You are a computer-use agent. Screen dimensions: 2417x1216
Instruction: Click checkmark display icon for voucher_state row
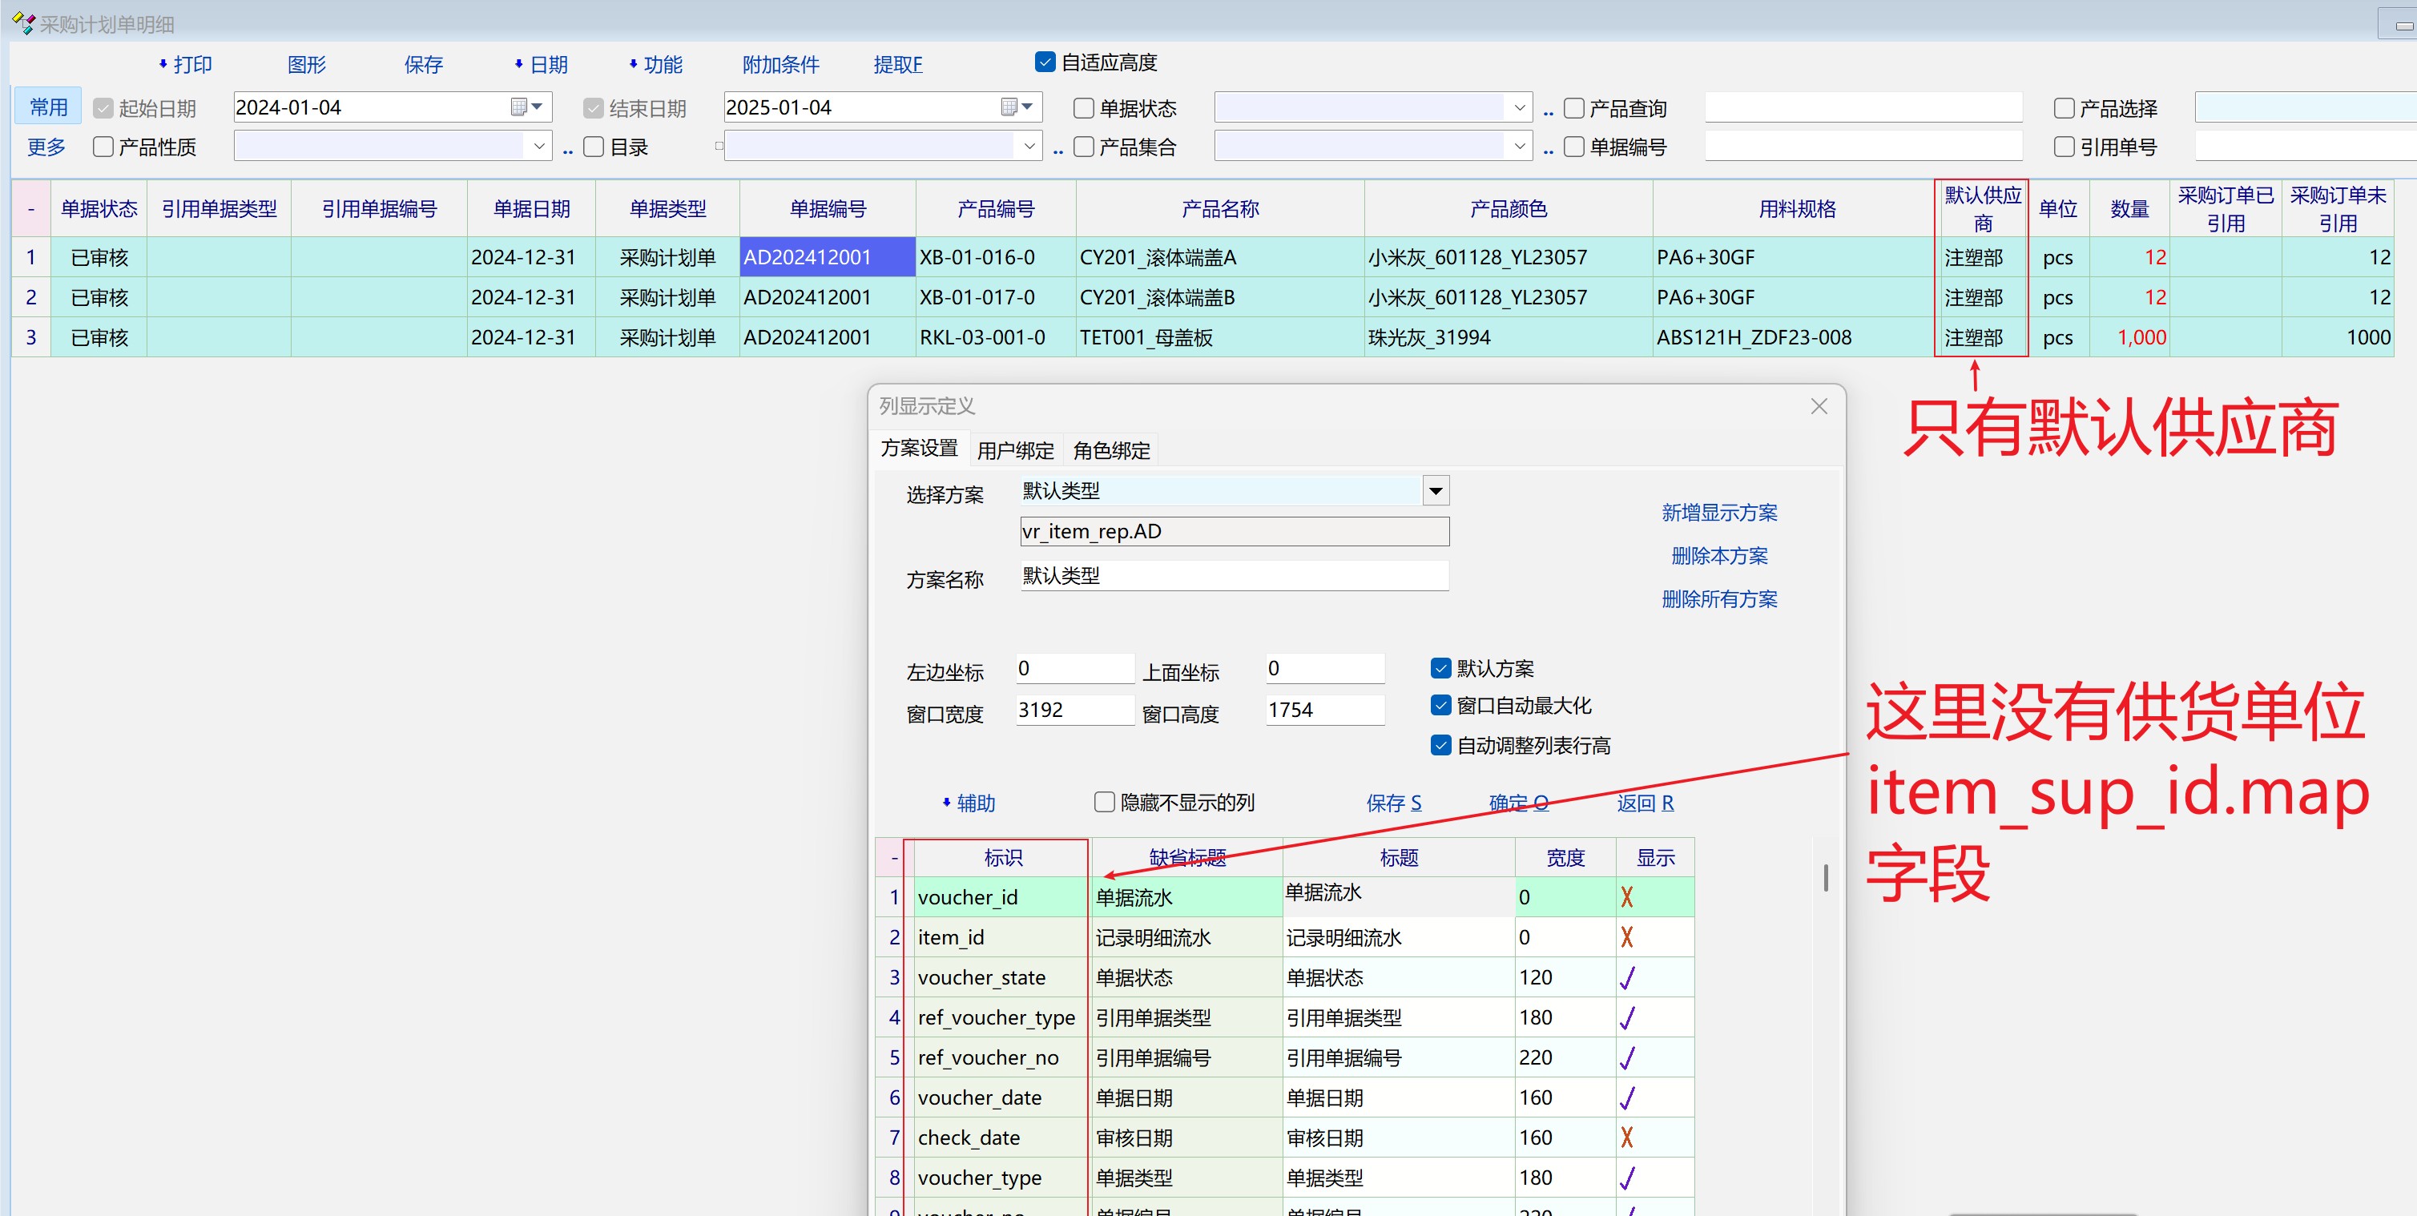[1627, 977]
